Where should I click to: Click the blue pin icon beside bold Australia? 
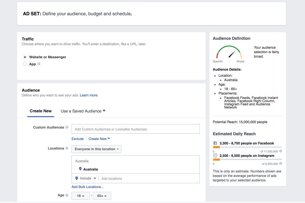pos(80,169)
